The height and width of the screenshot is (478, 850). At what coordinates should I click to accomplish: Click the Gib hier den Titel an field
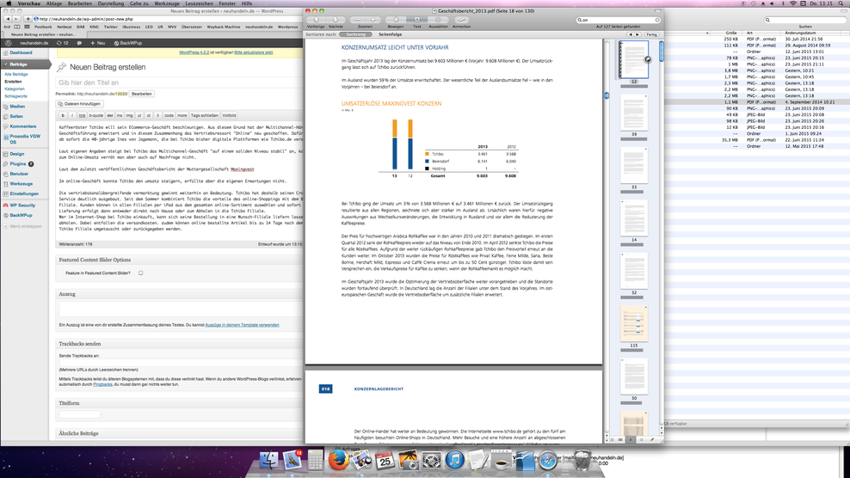pyautogui.click(x=179, y=83)
